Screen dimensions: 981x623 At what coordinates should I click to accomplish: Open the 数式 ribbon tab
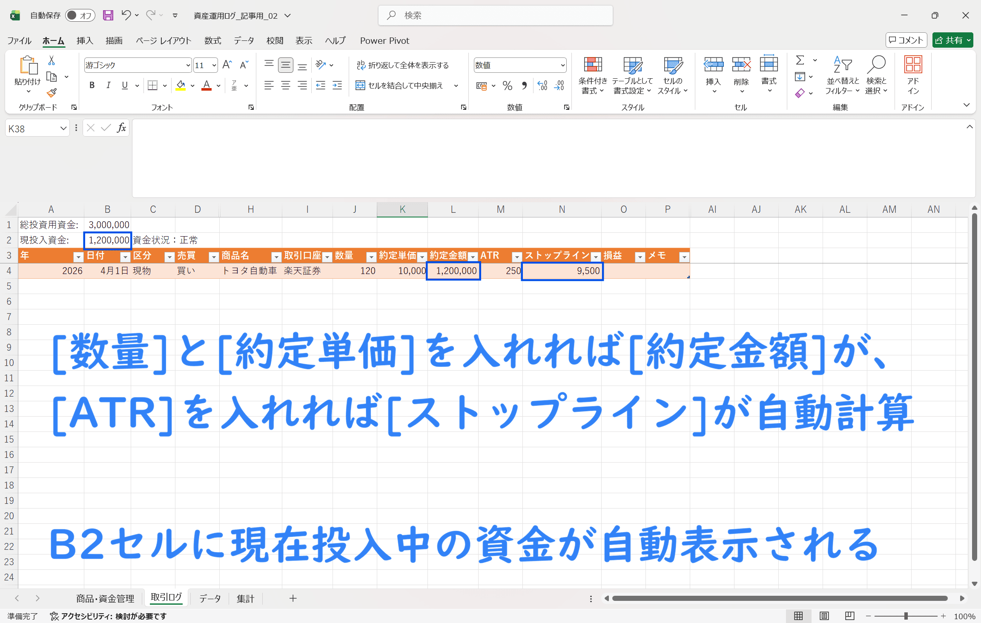pyautogui.click(x=212, y=40)
